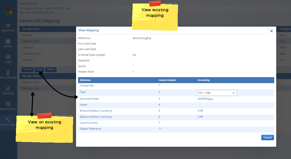Click column position 11 cell

160,129
